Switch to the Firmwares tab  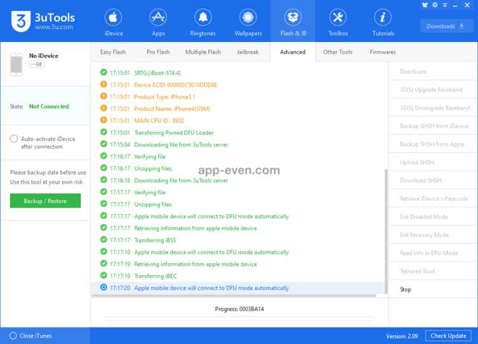click(x=382, y=52)
